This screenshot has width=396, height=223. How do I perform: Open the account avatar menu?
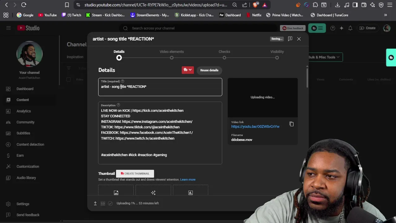(x=387, y=28)
